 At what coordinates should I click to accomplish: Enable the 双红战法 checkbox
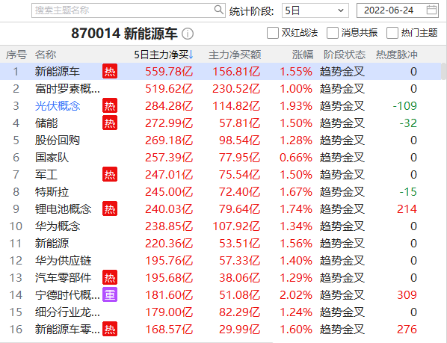click(x=273, y=33)
